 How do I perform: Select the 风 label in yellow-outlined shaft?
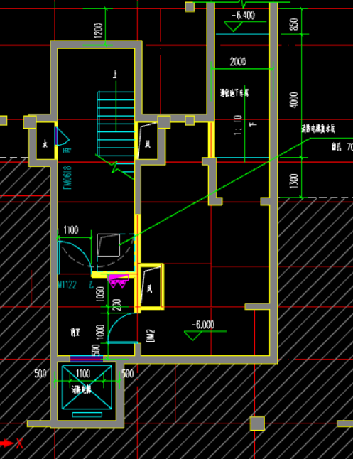(150, 289)
